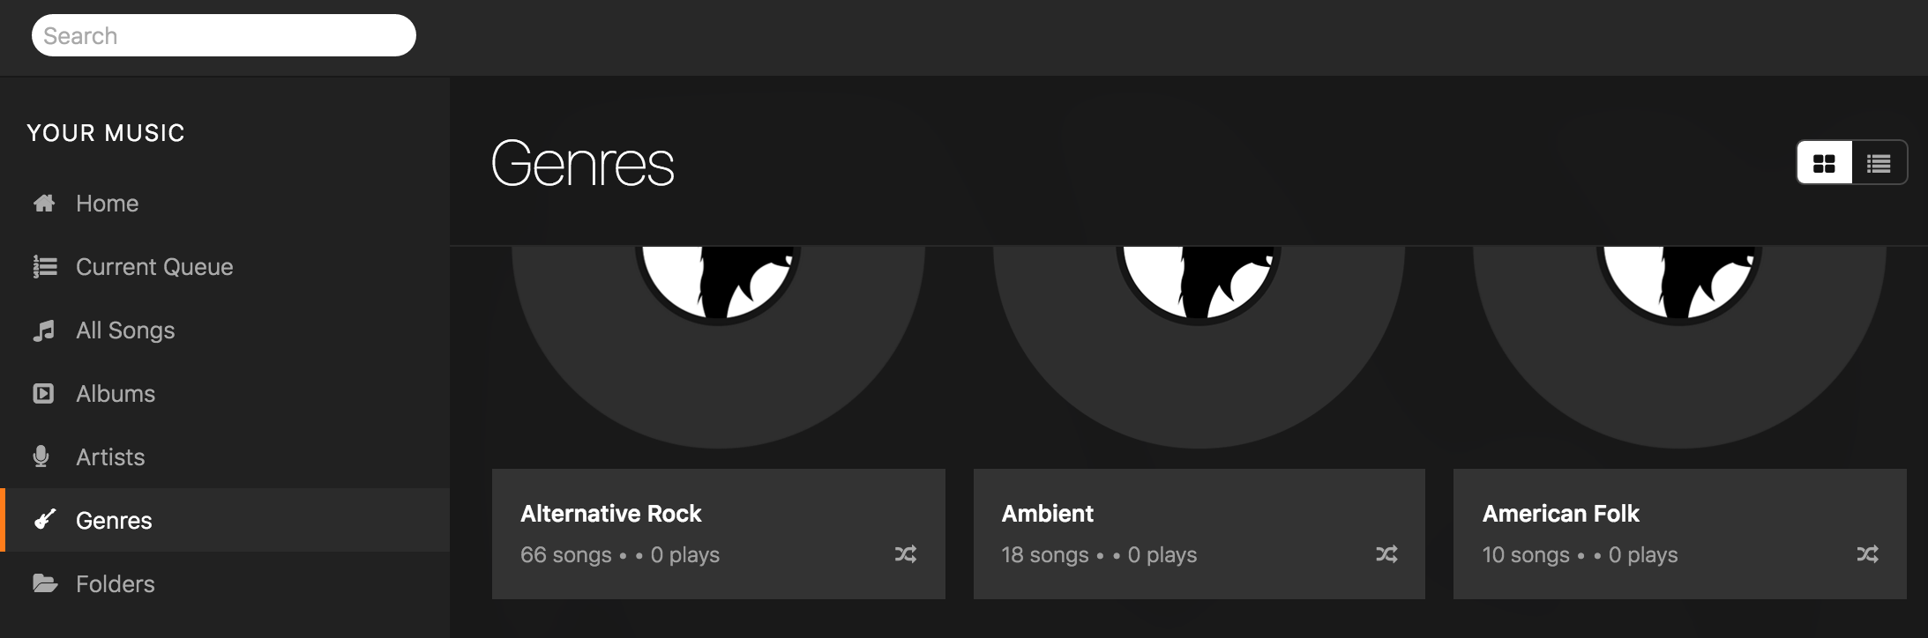Click the Alternative Rock vinyl cover
Screen dimensions: 1928x638
pyautogui.click(x=718, y=348)
